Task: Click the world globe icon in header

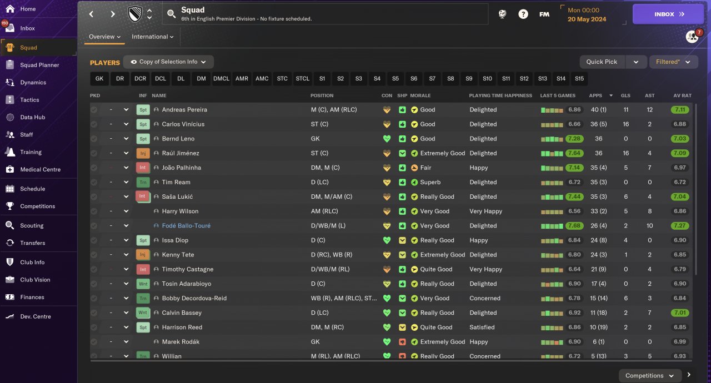Action: (x=502, y=14)
